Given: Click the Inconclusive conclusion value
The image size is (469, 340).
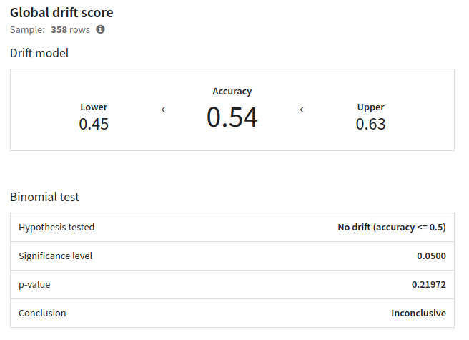Looking at the screenshot, I should pyautogui.click(x=418, y=313).
